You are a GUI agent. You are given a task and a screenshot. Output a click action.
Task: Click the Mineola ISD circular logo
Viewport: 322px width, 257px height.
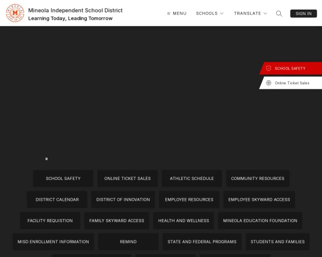(15, 13)
